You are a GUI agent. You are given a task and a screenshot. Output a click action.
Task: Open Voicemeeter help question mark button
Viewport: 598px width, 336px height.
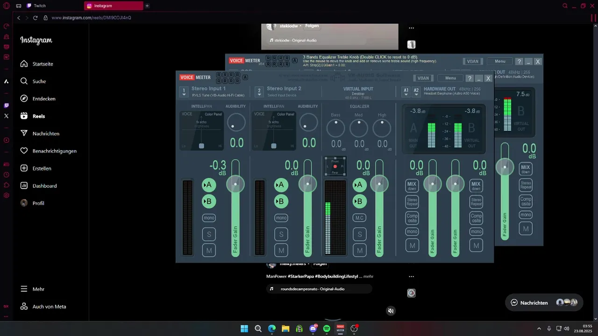(x=470, y=78)
